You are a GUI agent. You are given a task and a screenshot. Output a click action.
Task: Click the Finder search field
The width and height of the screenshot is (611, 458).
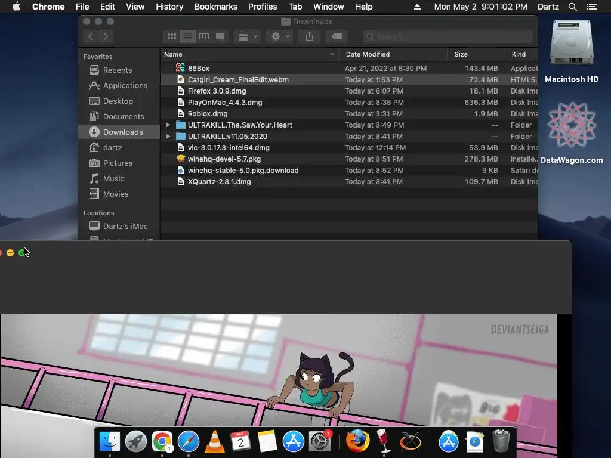(x=448, y=36)
